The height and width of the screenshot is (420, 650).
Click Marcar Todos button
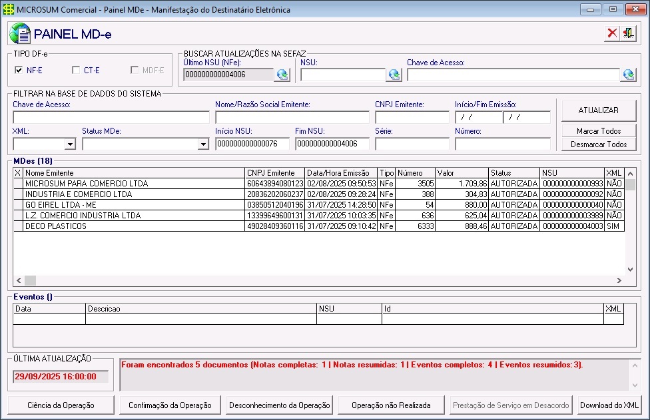coord(599,131)
